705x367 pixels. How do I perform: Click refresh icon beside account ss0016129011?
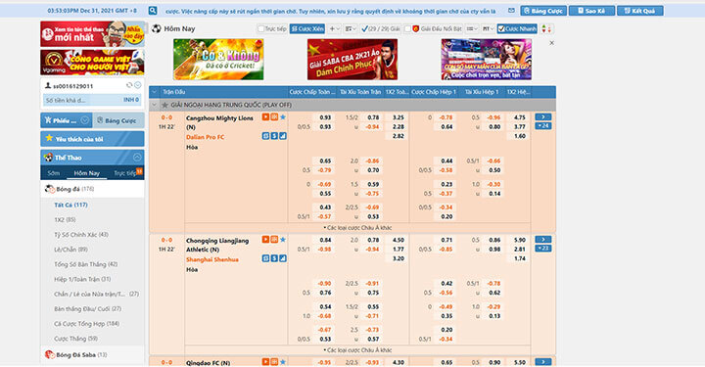click(129, 85)
